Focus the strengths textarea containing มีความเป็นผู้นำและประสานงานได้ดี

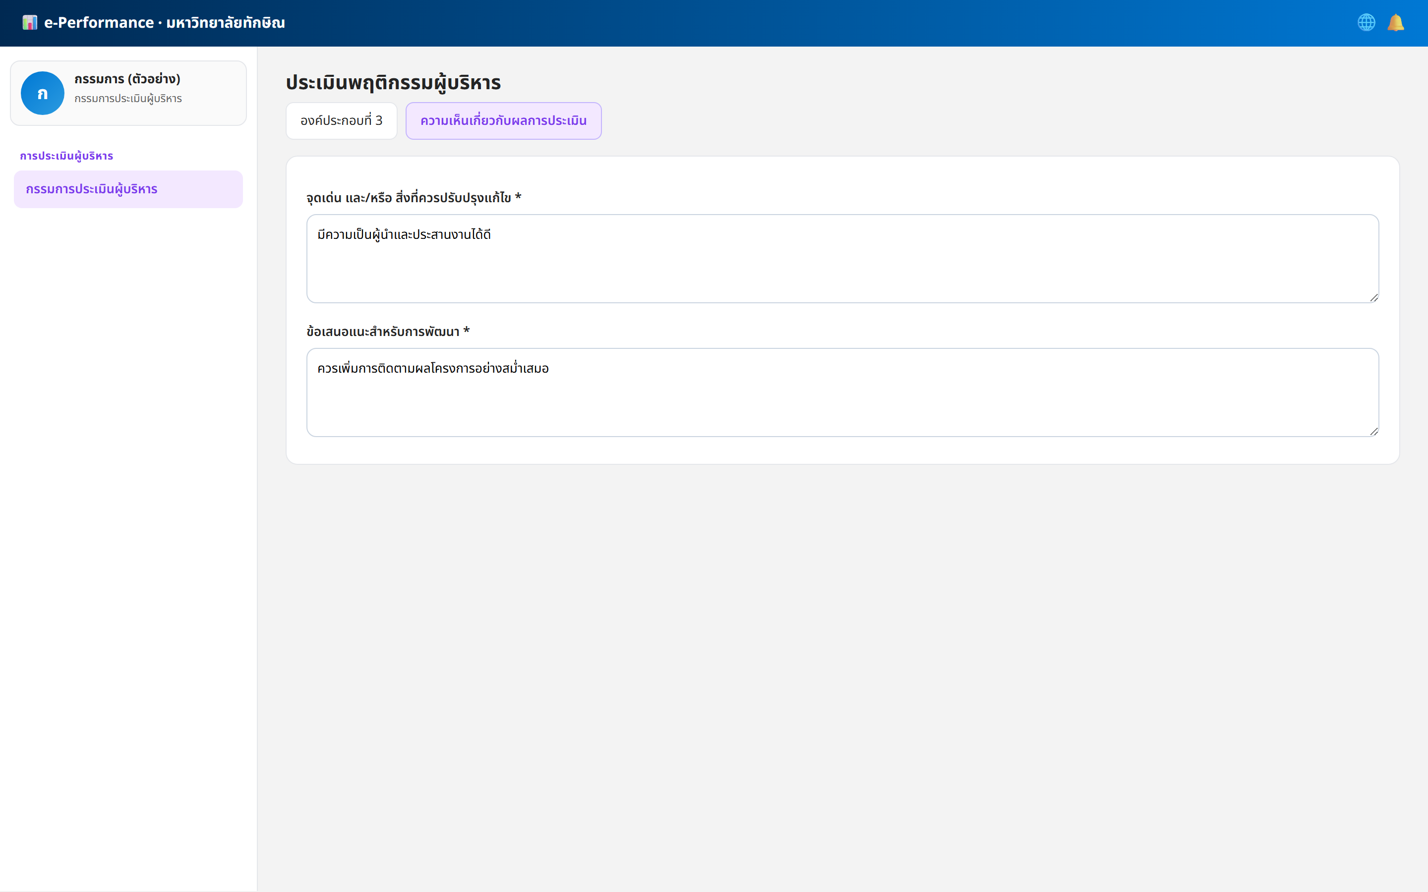pyautogui.click(x=842, y=259)
